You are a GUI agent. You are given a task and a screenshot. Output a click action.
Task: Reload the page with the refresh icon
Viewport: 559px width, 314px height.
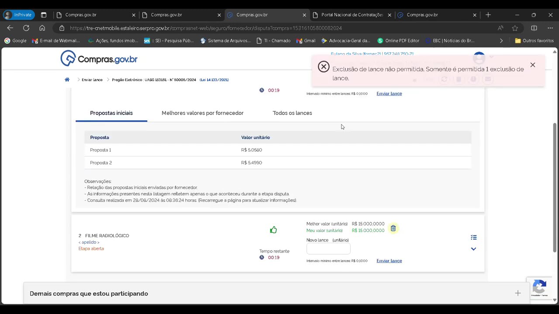[26, 28]
